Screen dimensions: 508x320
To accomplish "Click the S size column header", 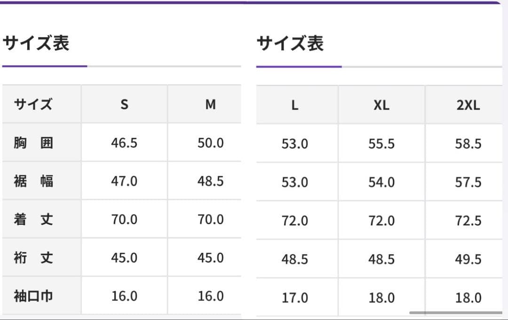I will (124, 105).
